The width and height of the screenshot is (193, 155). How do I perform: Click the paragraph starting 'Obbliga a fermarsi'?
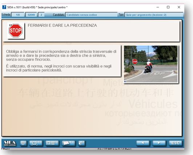[61, 56]
